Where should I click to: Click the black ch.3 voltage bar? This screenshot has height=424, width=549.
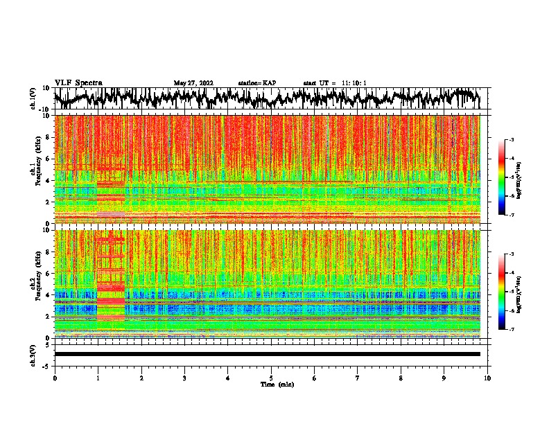pyautogui.click(x=268, y=354)
